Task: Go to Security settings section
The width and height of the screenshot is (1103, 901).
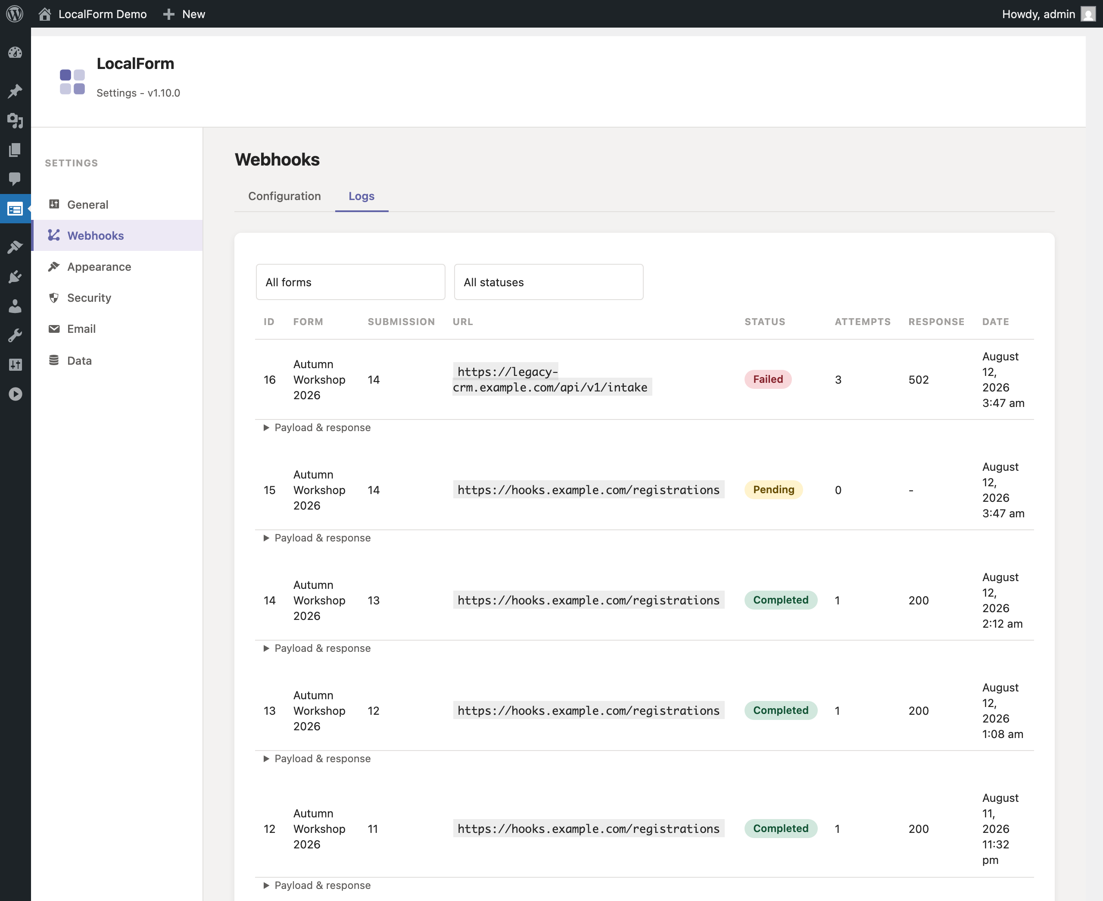Action: point(118,298)
